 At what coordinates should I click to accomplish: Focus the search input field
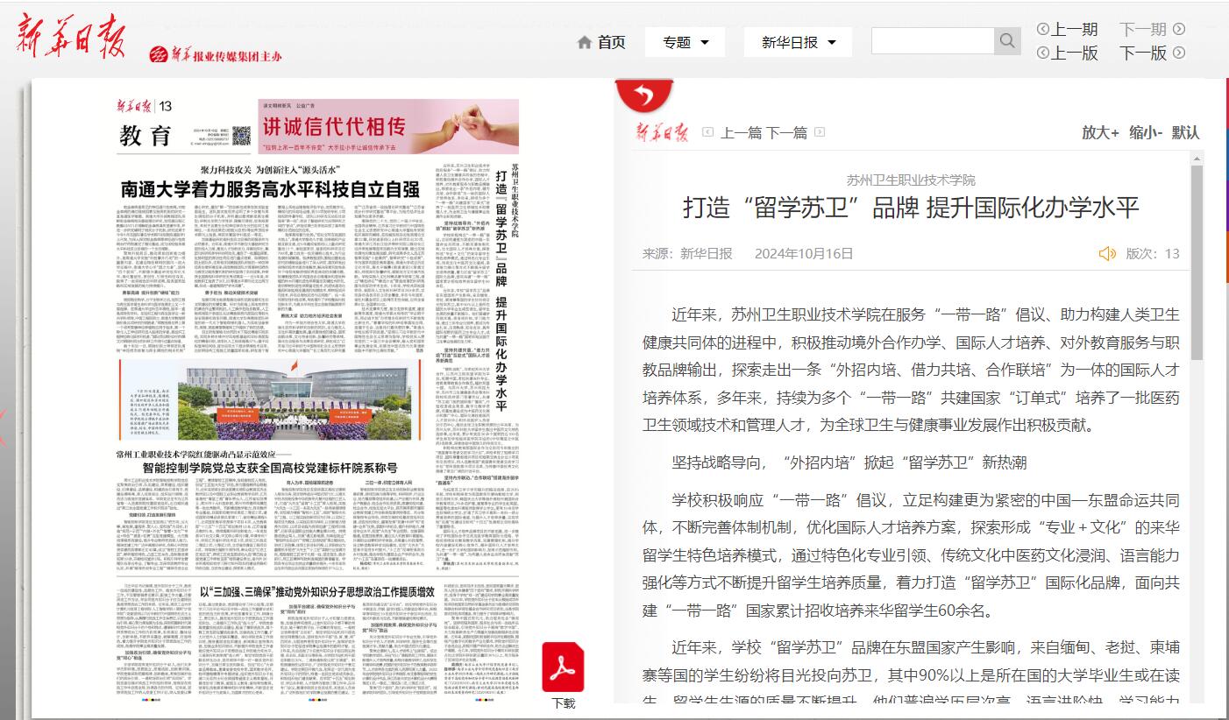point(933,41)
